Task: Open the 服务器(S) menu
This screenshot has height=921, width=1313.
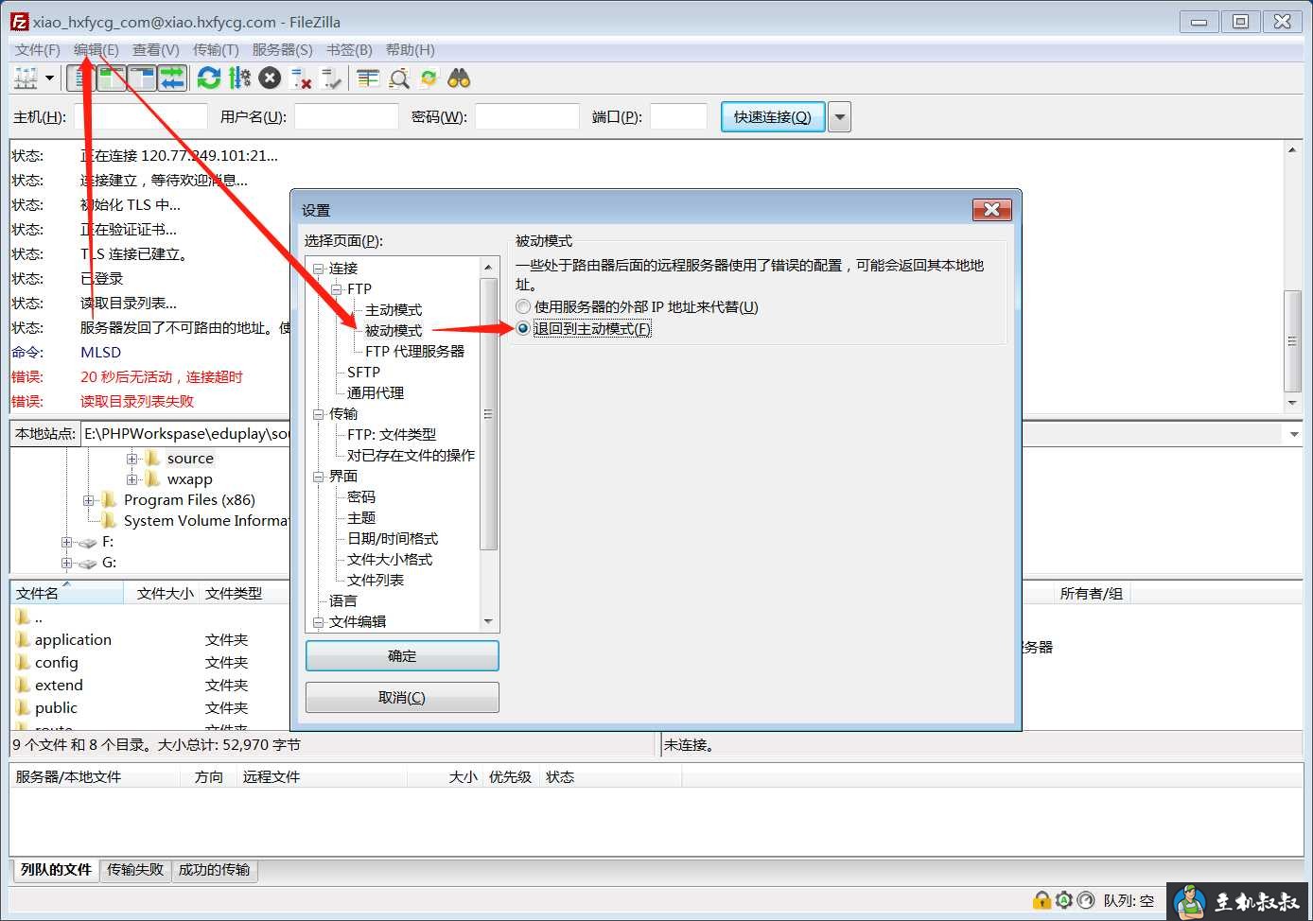Action: point(282,49)
